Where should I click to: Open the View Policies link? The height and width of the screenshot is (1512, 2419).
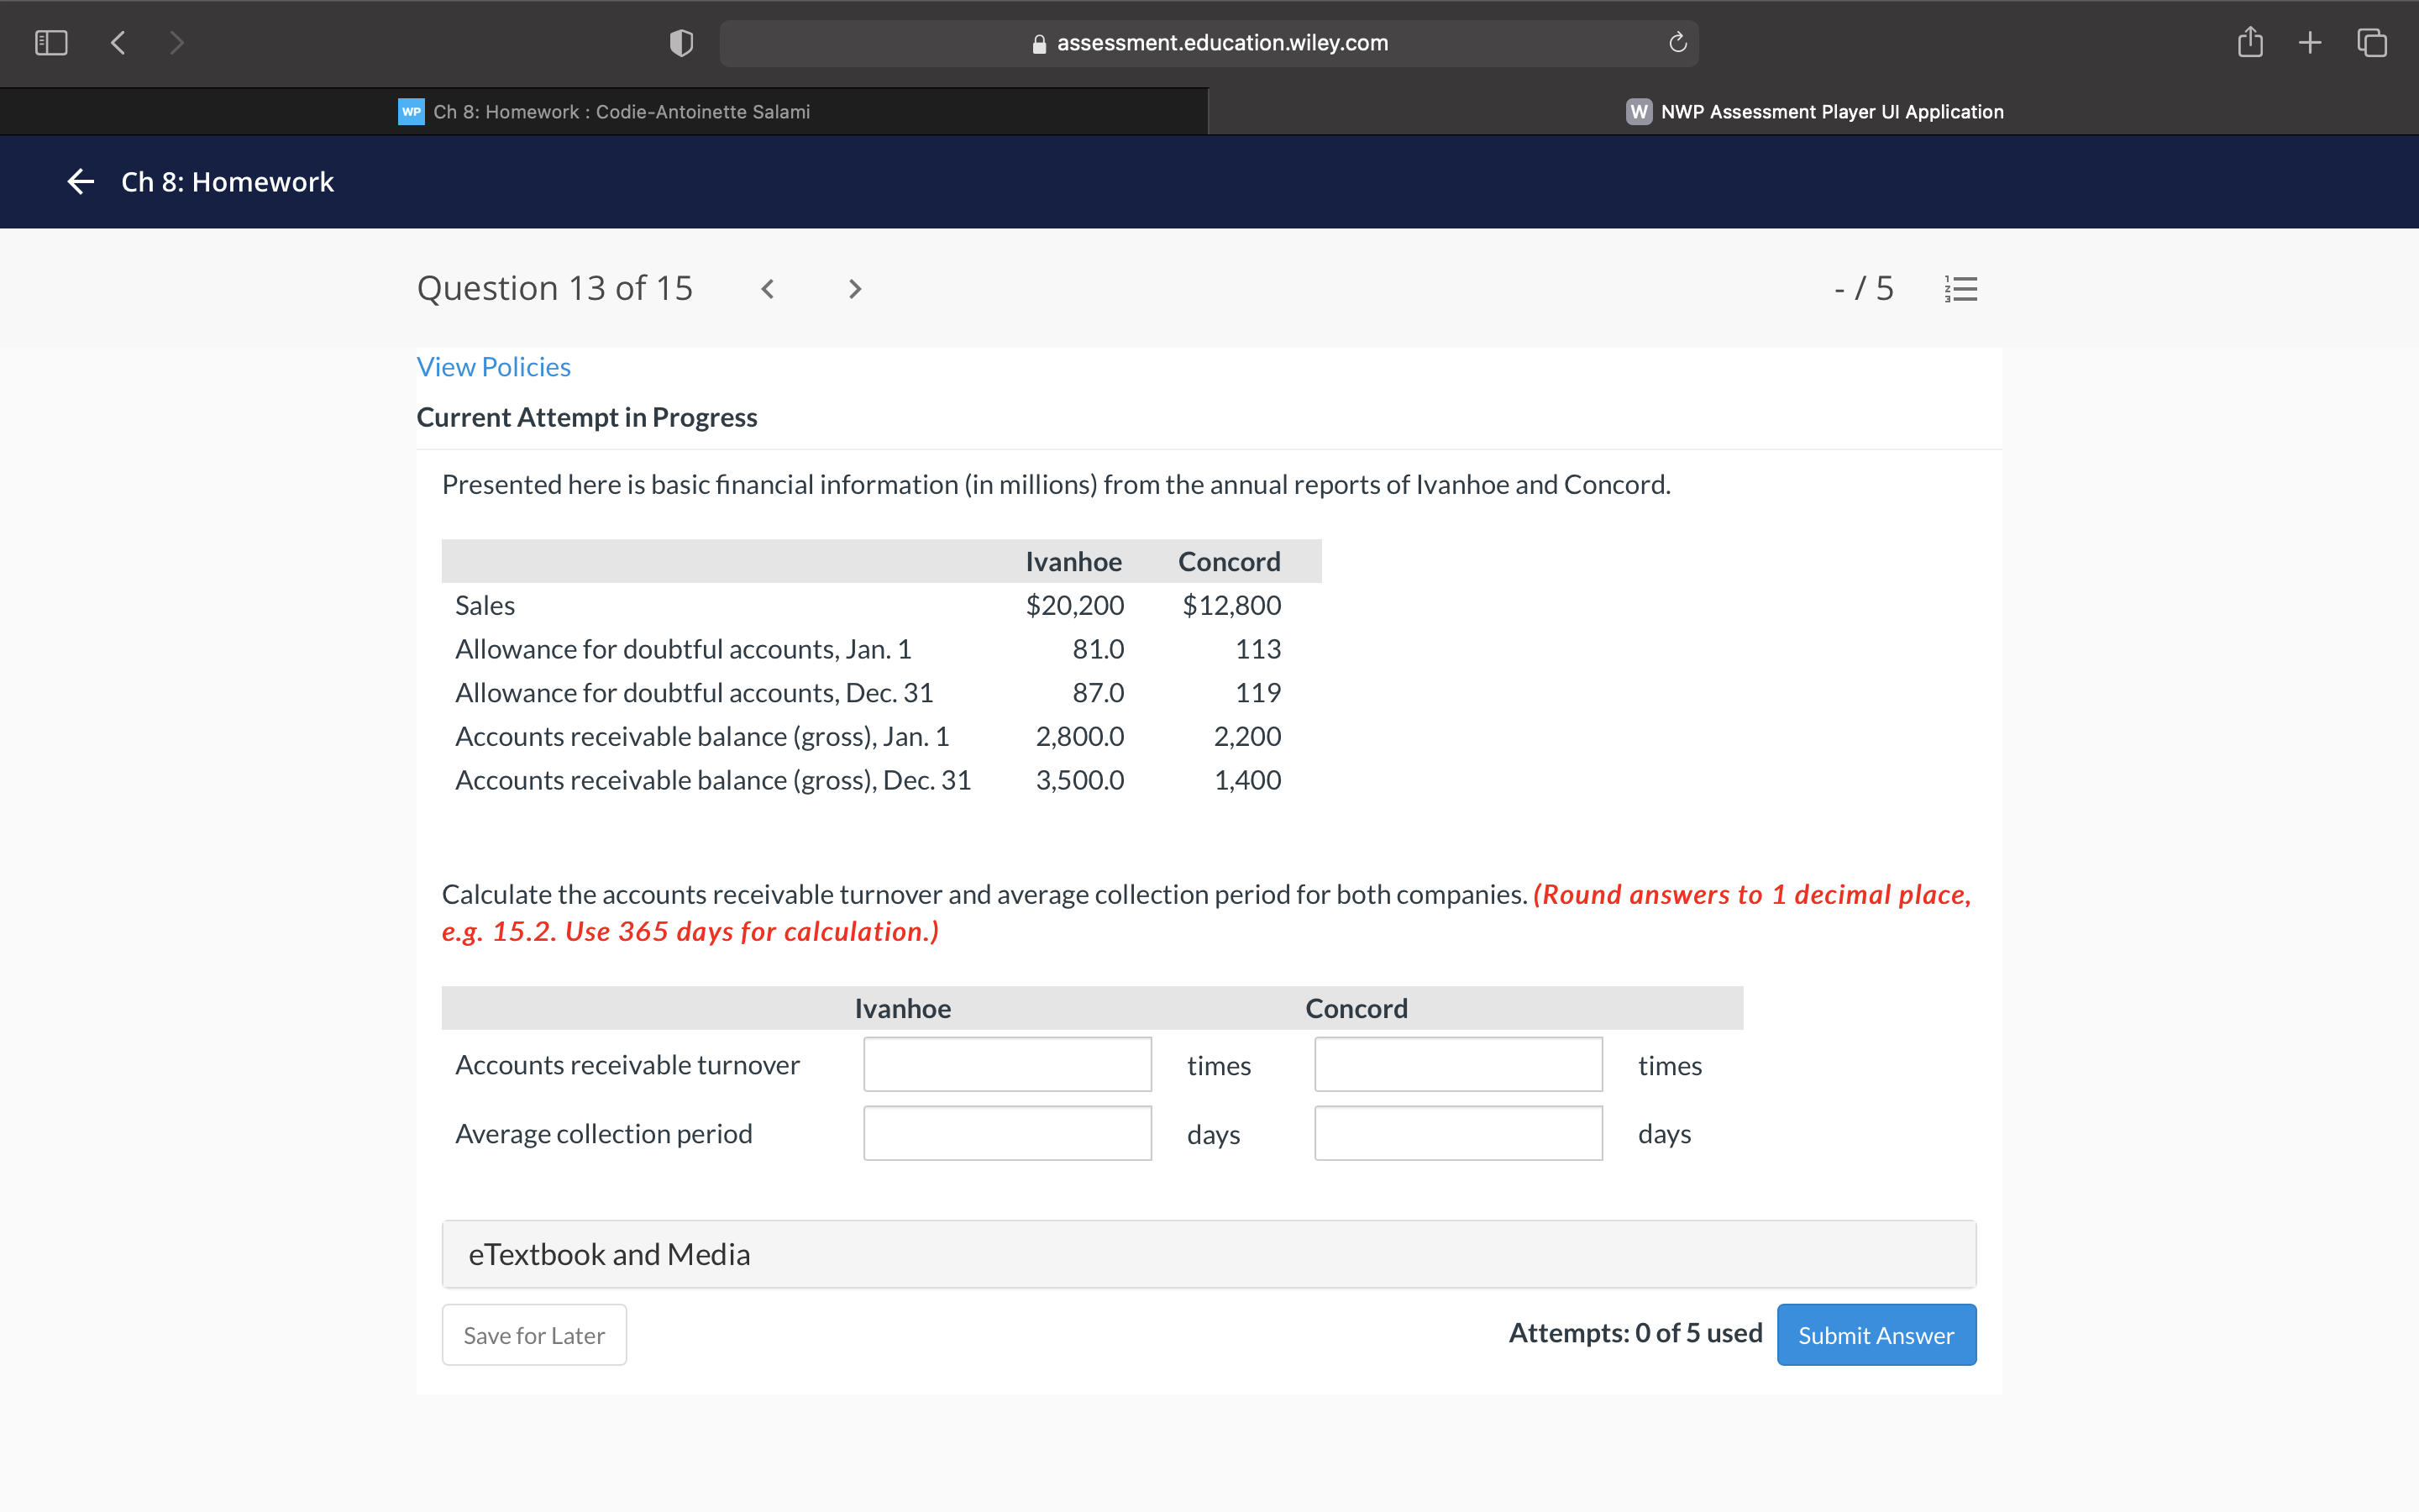(493, 367)
